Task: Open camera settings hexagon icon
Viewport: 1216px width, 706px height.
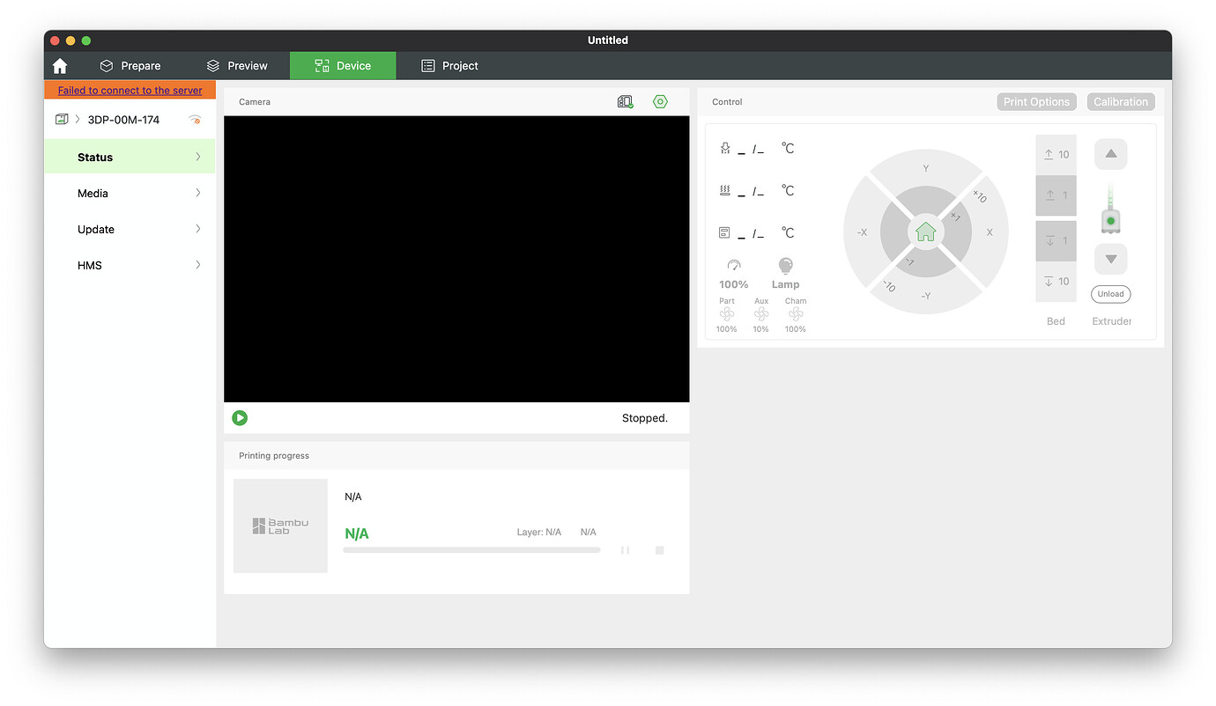Action: [660, 102]
